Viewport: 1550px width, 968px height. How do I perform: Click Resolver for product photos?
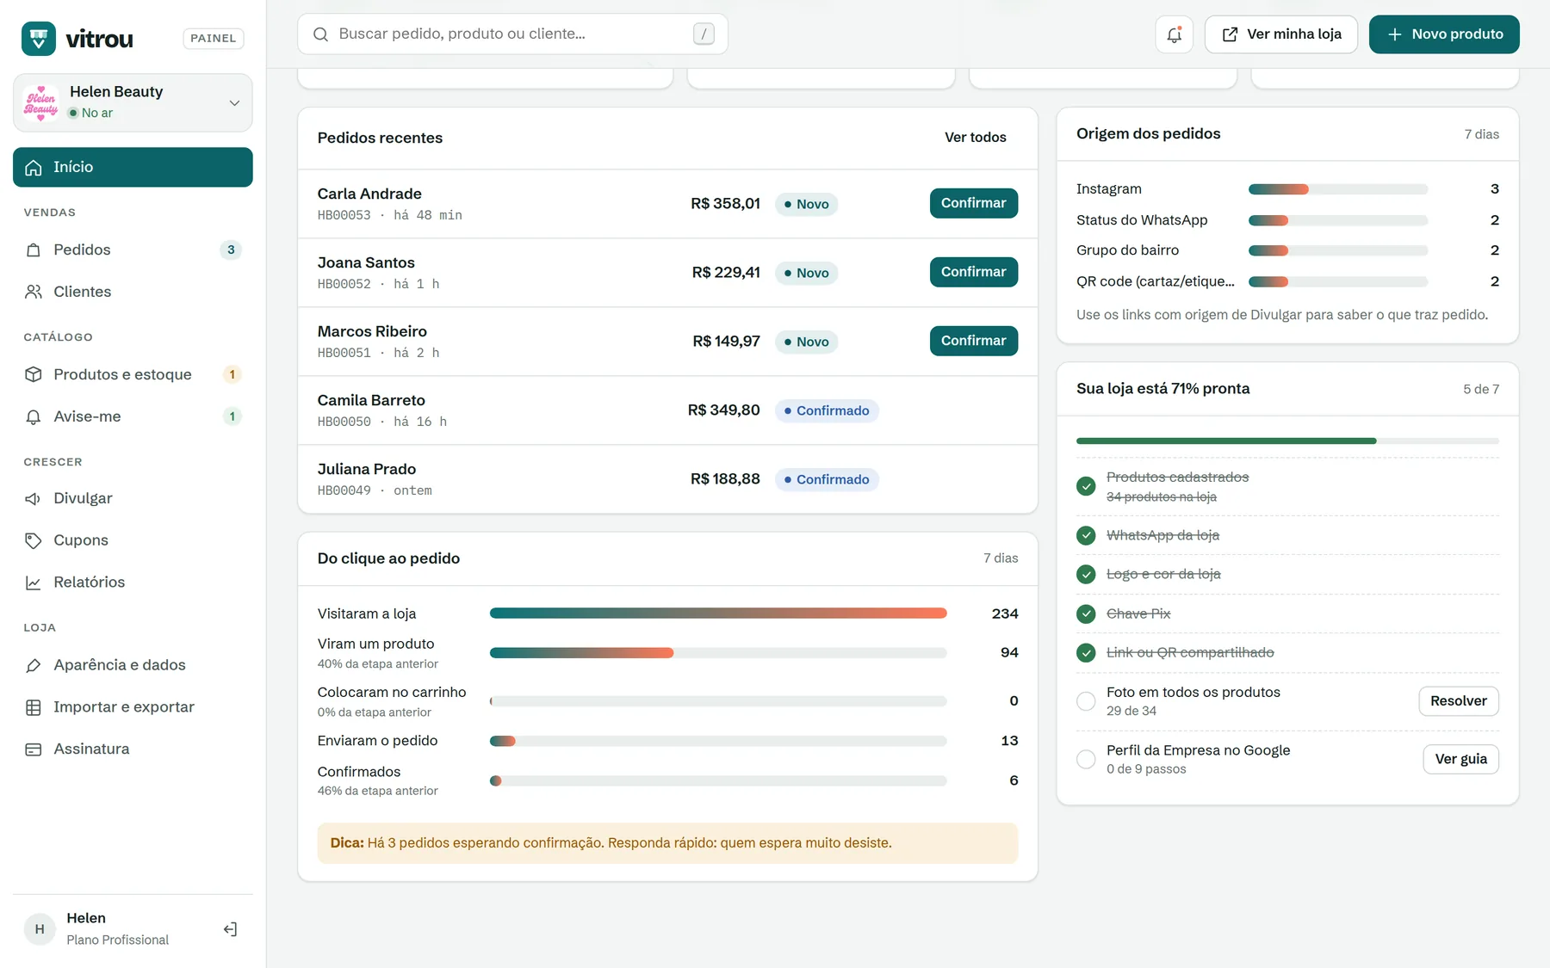(x=1459, y=701)
